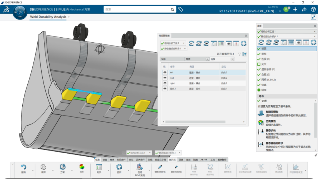Remove the 连接 filter with its x
Screen dimensions: 318x179
click(232, 59)
